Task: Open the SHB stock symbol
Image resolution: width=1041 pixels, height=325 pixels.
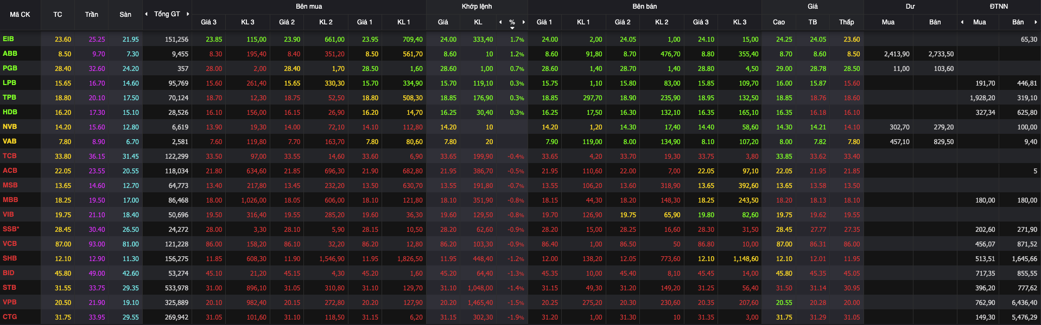Action: [10, 258]
